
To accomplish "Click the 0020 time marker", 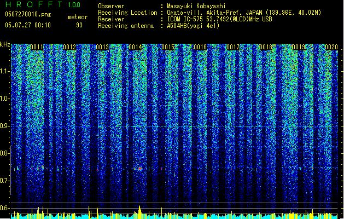I will 331,47.
